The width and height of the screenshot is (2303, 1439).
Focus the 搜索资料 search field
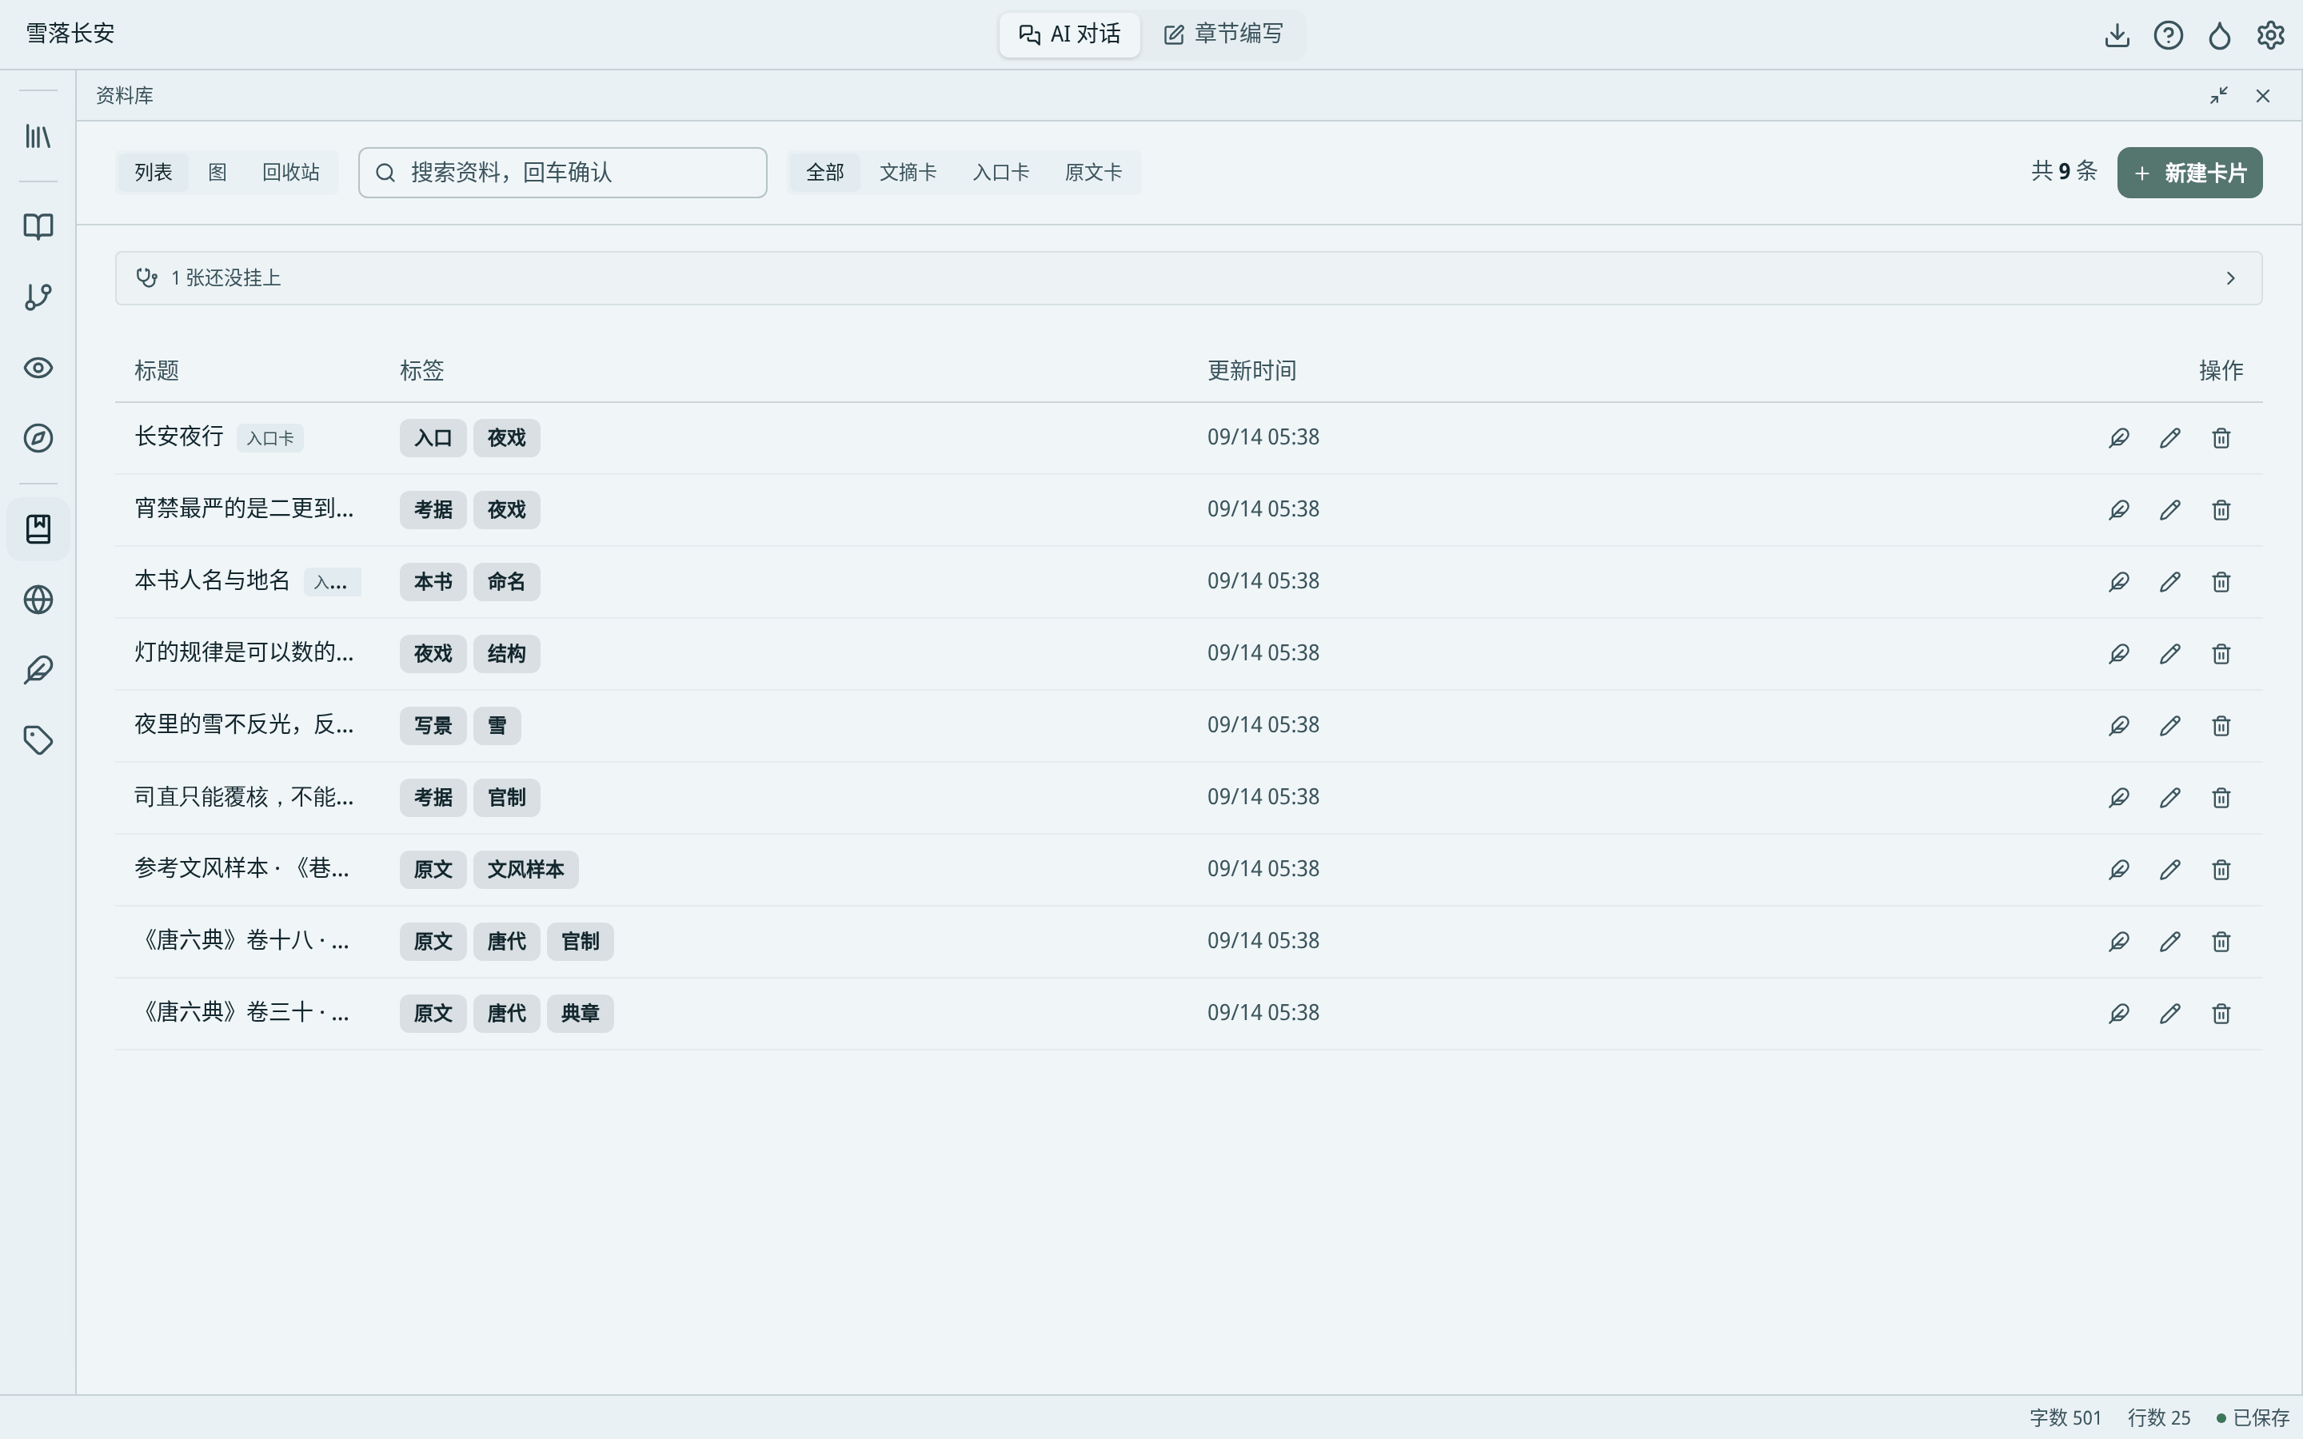click(x=562, y=172)
